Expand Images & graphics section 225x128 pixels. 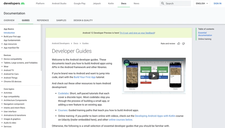coord(2,119)
